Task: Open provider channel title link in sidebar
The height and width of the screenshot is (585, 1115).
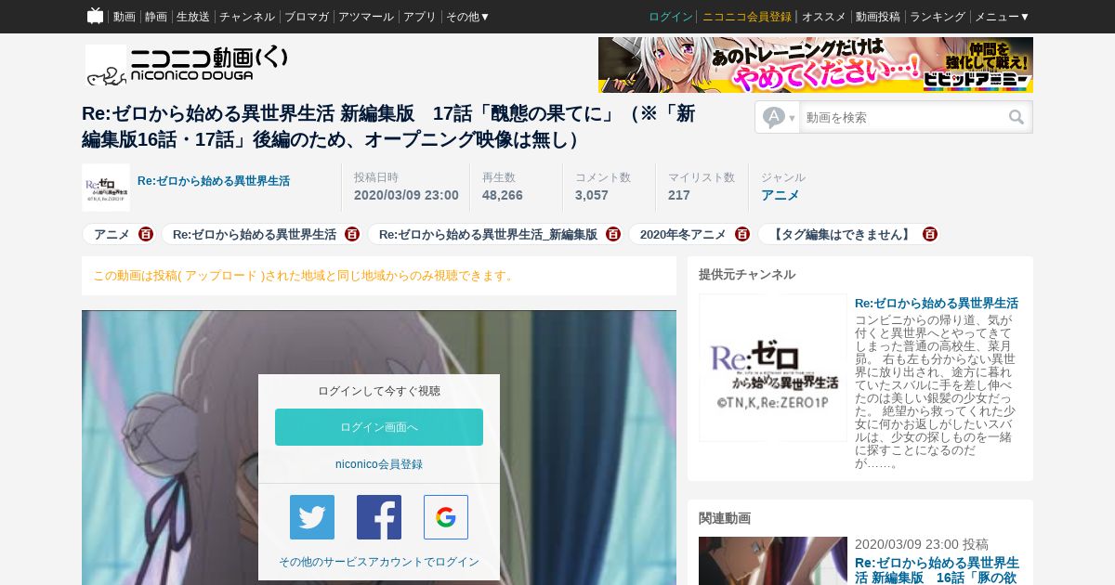Action: [937, 304]
